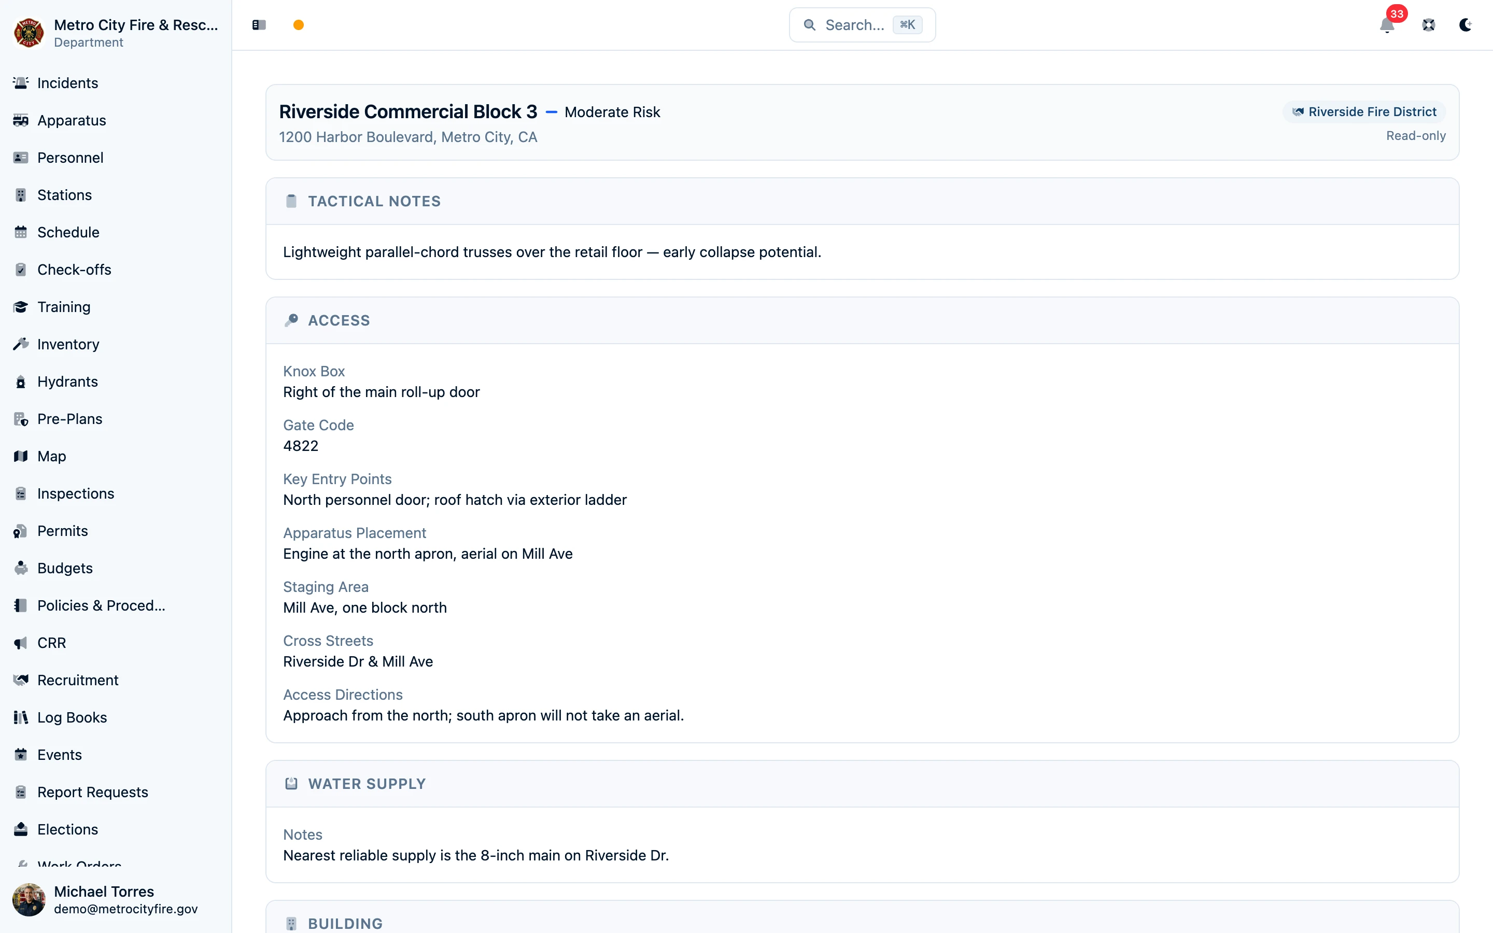Click the Check-offs clipboard icon
The image size is (1493, 933).
(x=21, y=270)
